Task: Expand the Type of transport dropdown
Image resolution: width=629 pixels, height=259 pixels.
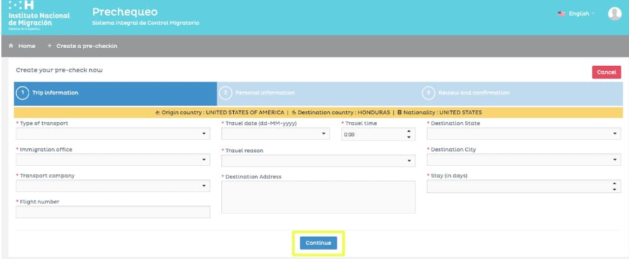Action: click(113, 134)
